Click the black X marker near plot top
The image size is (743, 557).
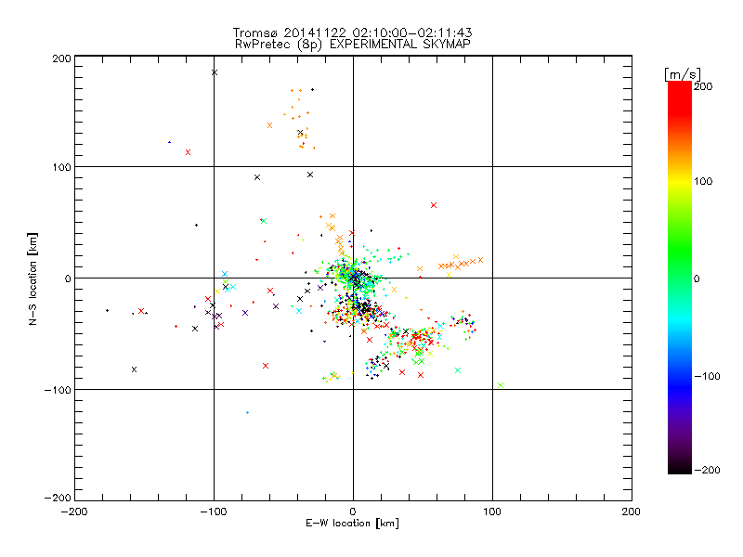(215, 72)
